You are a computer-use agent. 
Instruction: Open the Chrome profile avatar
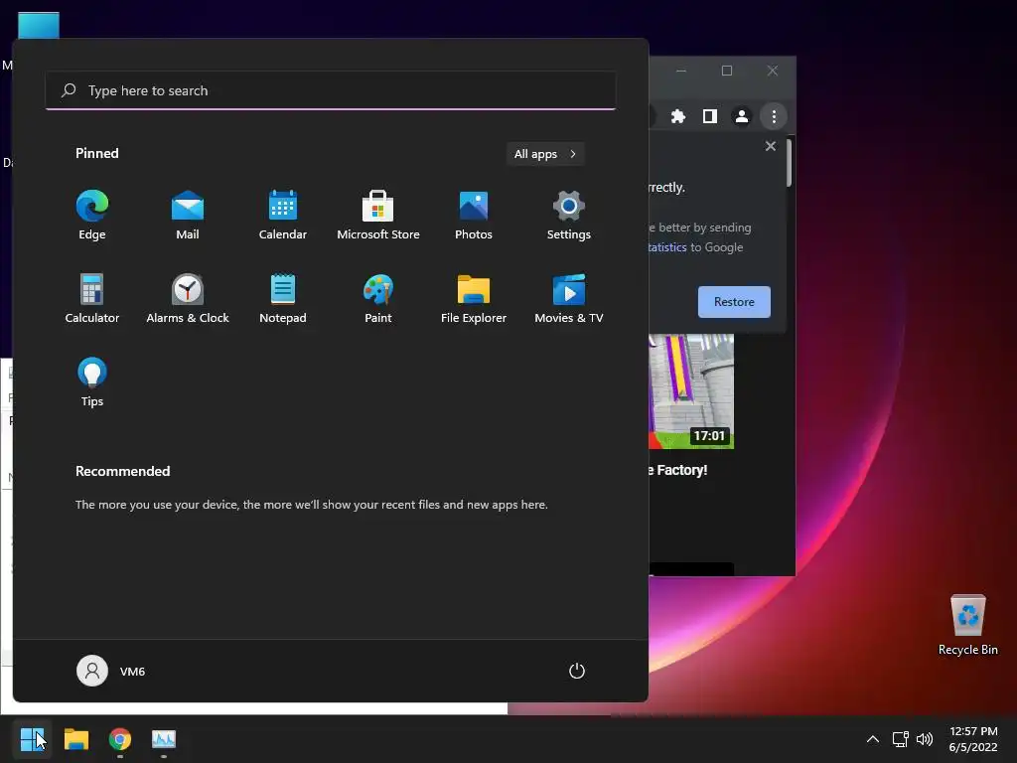pos(741,116)
